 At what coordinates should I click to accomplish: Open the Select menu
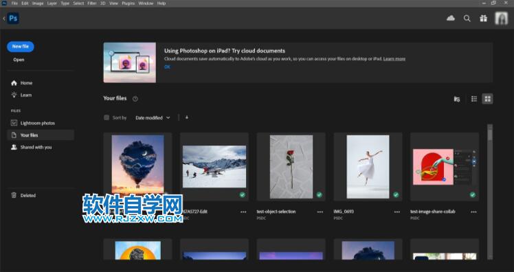coord(78,3)
